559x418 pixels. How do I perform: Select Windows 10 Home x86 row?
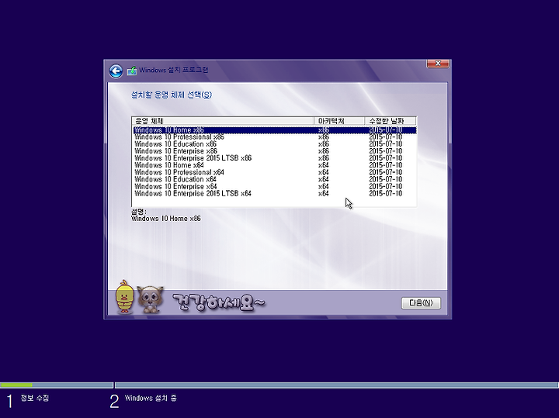(275, 130)
